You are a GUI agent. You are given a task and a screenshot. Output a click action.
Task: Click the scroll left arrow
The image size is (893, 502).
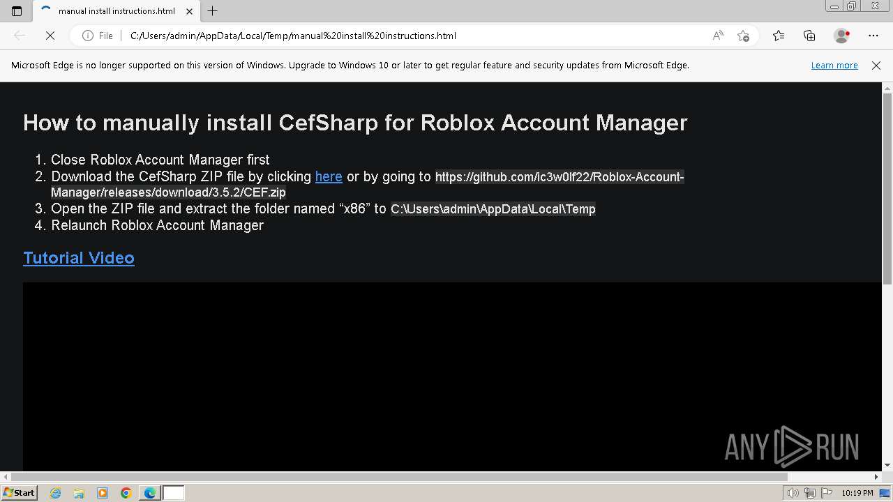tap(6, 477)
